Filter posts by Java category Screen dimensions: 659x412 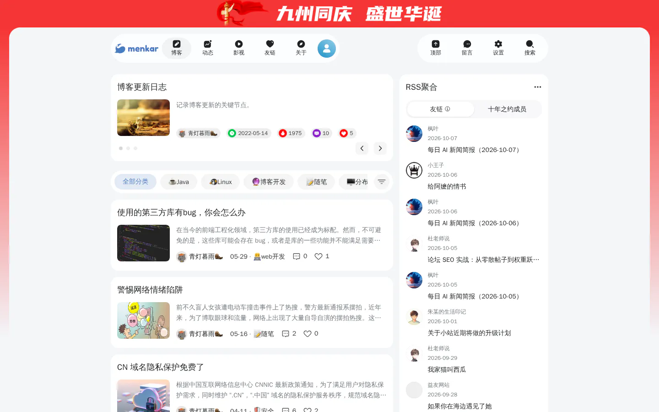[x=179, y=182]
